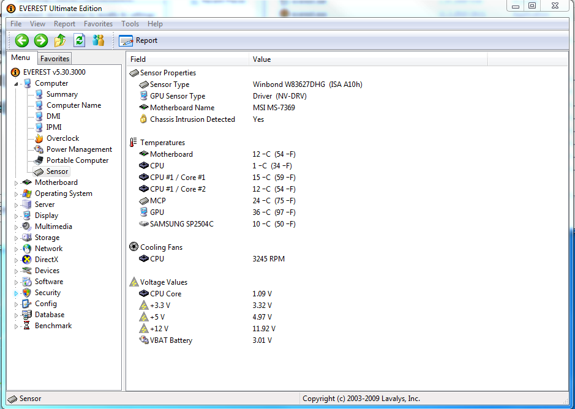Open the Favorites menu
Viewport: 575px width, 409px height.
click(98, 24)
